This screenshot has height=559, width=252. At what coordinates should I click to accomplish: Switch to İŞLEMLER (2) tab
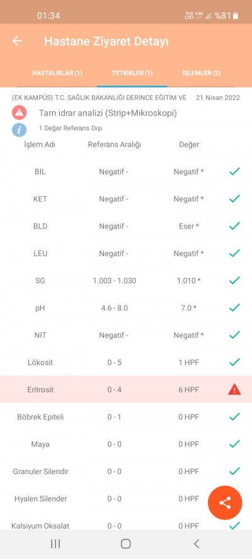(202, 73)
